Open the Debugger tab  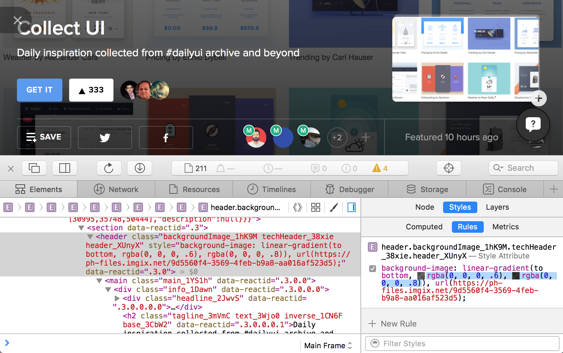click(350, 189)
